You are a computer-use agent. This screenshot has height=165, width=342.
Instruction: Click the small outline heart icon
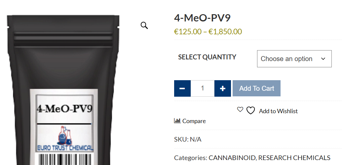[240, 110]
